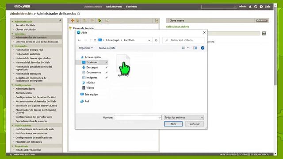Screen dimensions: 283x159
Task: Open view options dropdown arrow in dialog
Action: (188, 48)
